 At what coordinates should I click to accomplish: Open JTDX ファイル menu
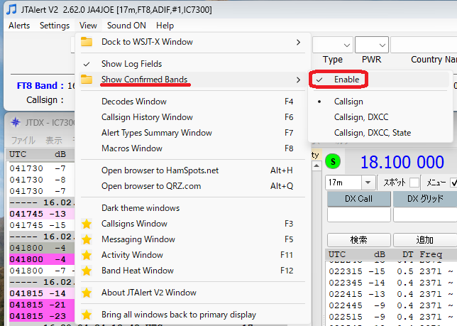pos(23,140)
